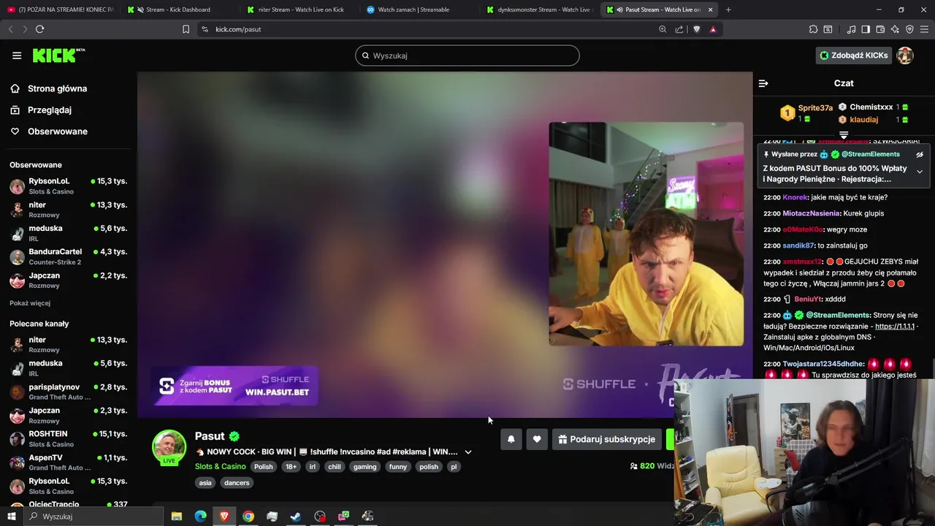Open RybsonLoL channel in Obserwowane list
This screenshot has height=526, width=935.
[x=69, y=186]
